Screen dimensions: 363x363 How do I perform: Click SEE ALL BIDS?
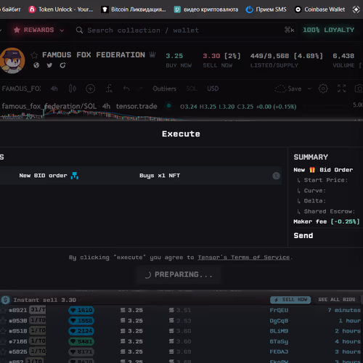click(337, 300)
